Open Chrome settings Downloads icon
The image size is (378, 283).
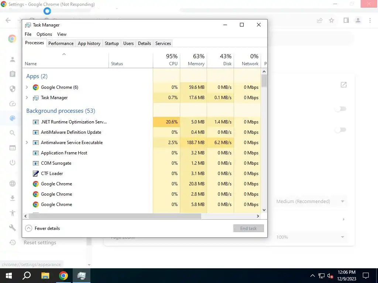13,198
